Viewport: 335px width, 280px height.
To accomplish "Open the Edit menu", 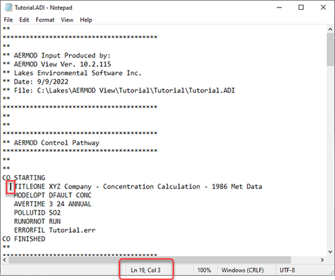I will [x=24, y=20].
